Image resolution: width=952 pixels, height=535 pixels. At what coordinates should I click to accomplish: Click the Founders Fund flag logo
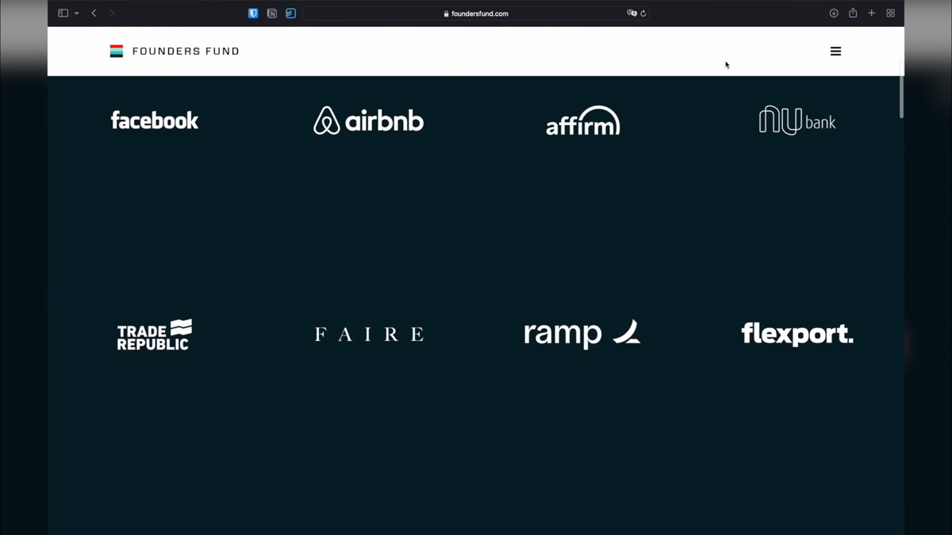(x=117, y=52)
